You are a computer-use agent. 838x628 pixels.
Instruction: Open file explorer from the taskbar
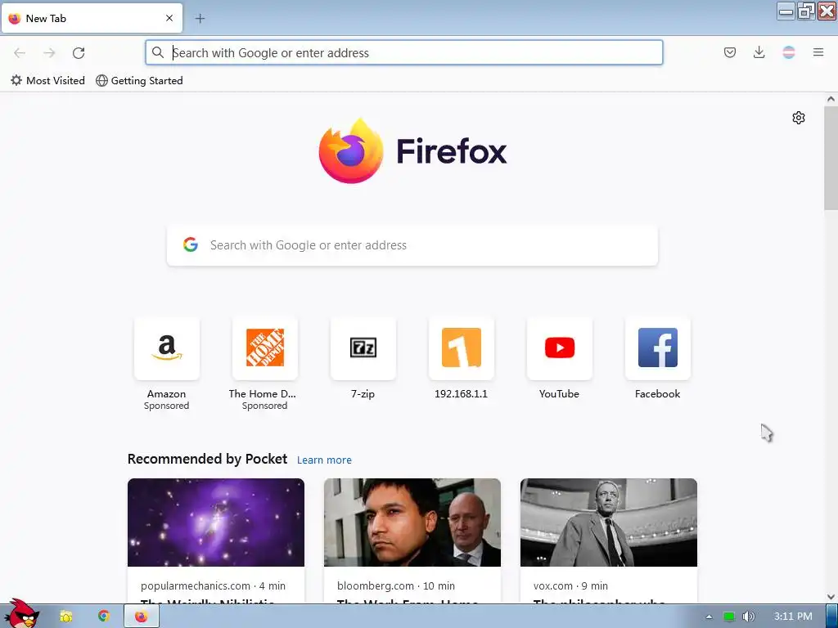(65, 617)
